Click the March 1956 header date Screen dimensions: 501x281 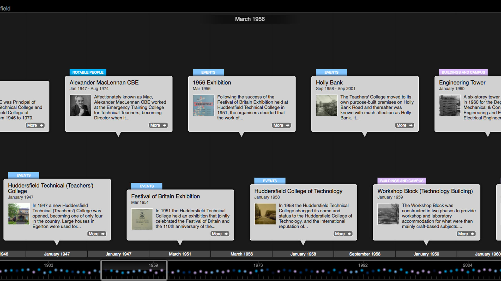coord(250,19)
